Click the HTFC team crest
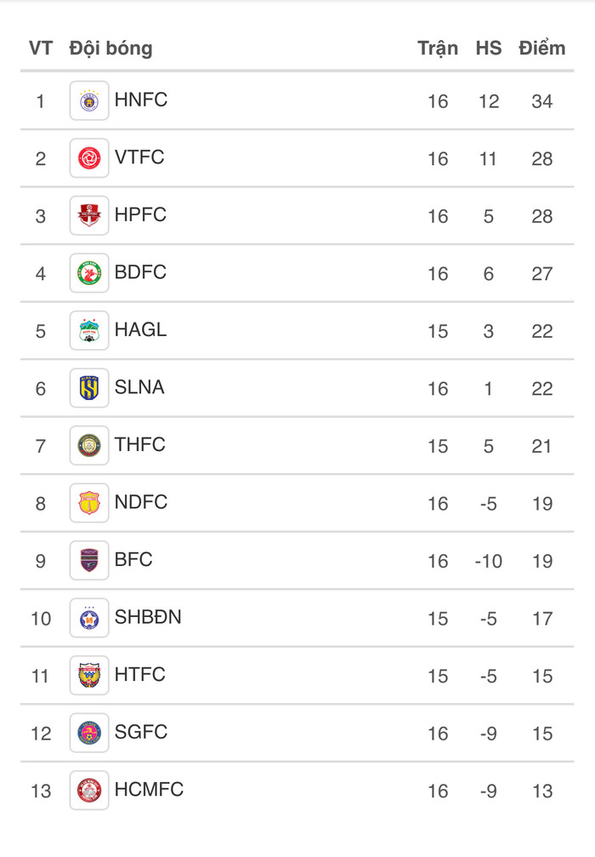The width and height of the screenshot is (595, 857). pos(89,675)
